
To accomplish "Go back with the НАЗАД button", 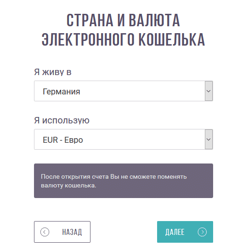I will click(x=62, y=232).
